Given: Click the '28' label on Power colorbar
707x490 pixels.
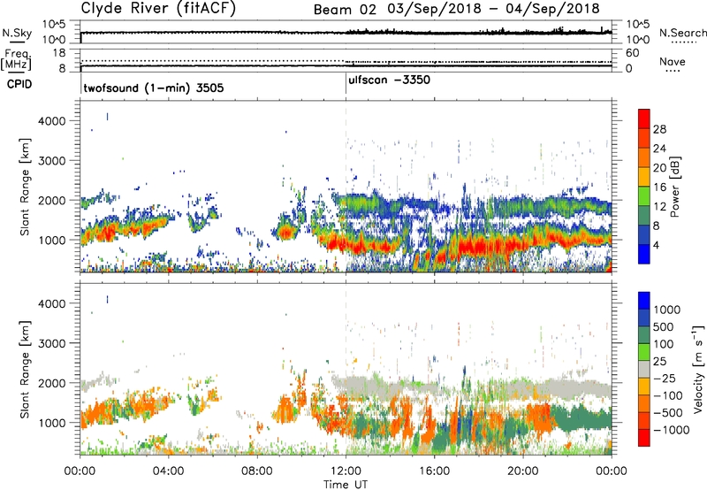Looking at the screenshot, I should tap(659, 129).
